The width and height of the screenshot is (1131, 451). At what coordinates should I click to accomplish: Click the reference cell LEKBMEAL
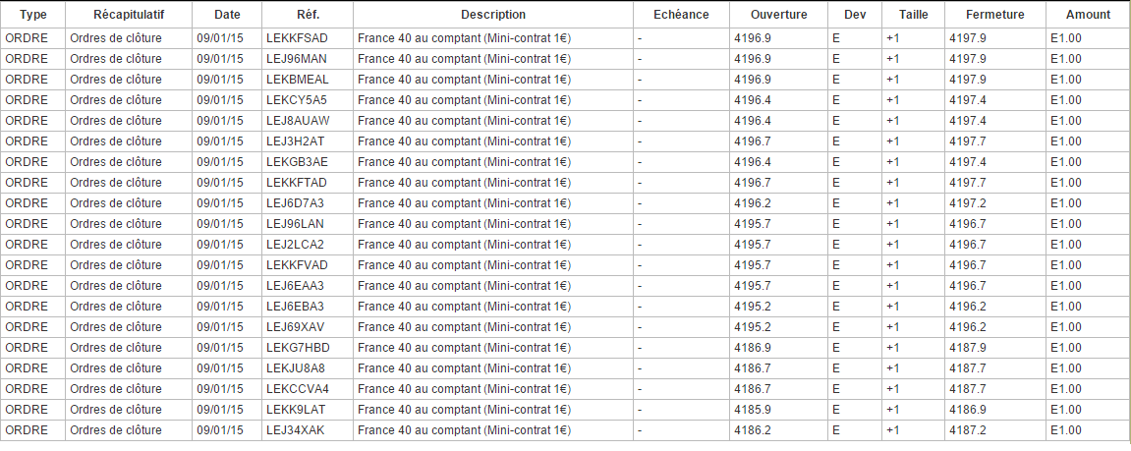297,80
